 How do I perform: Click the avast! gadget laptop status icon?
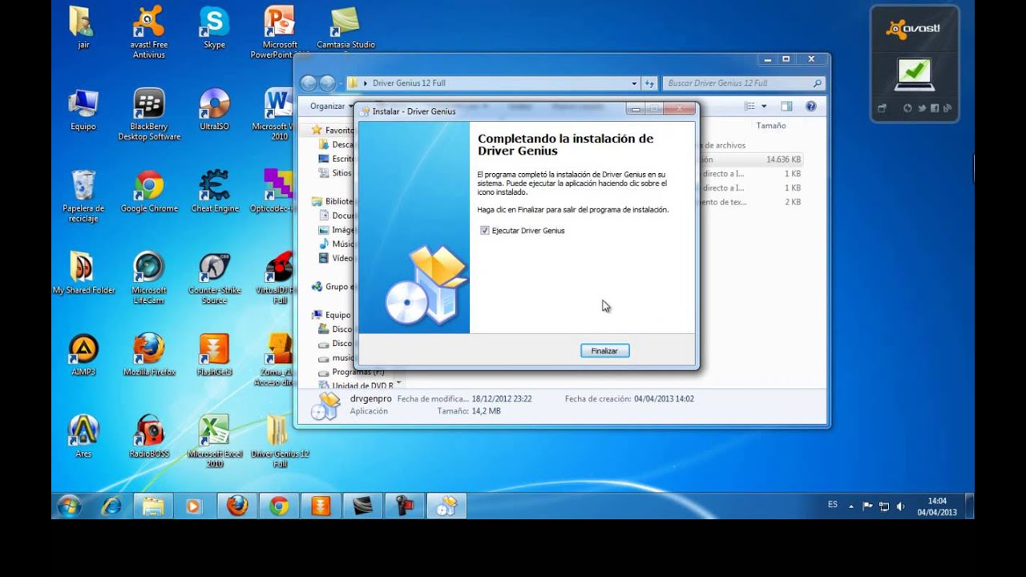pos(914,75)
